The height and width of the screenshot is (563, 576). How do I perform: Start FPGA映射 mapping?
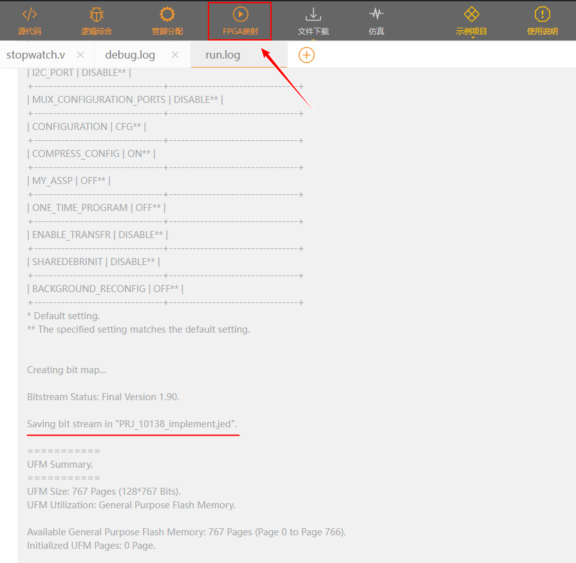(x=240, y=21)
